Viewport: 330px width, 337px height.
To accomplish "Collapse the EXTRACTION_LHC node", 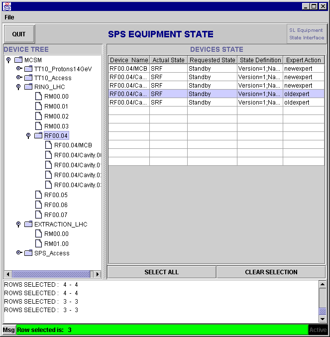I will click(18, 225).
